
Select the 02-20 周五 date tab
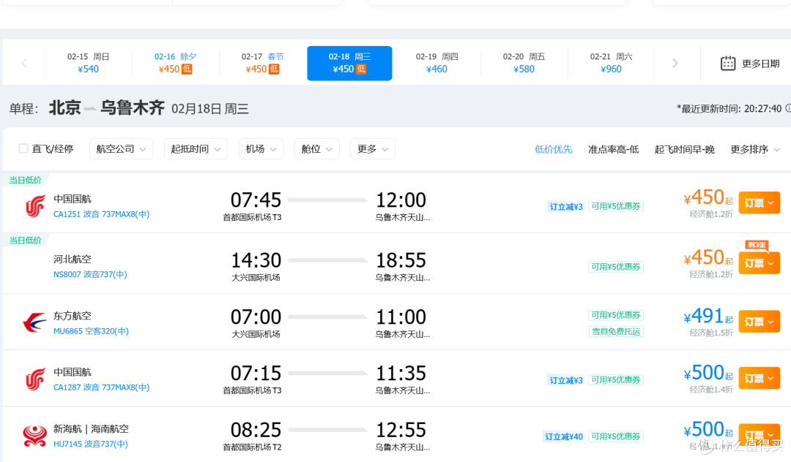[x=524, y=63]
